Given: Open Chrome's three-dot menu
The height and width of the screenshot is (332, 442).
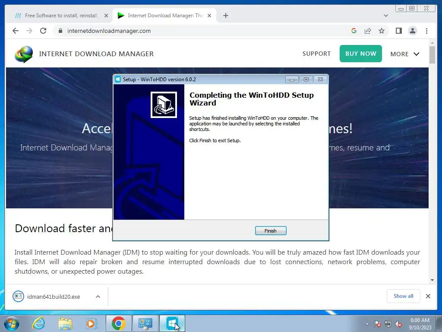Looking at the screenshot, I should coord(426,31).
